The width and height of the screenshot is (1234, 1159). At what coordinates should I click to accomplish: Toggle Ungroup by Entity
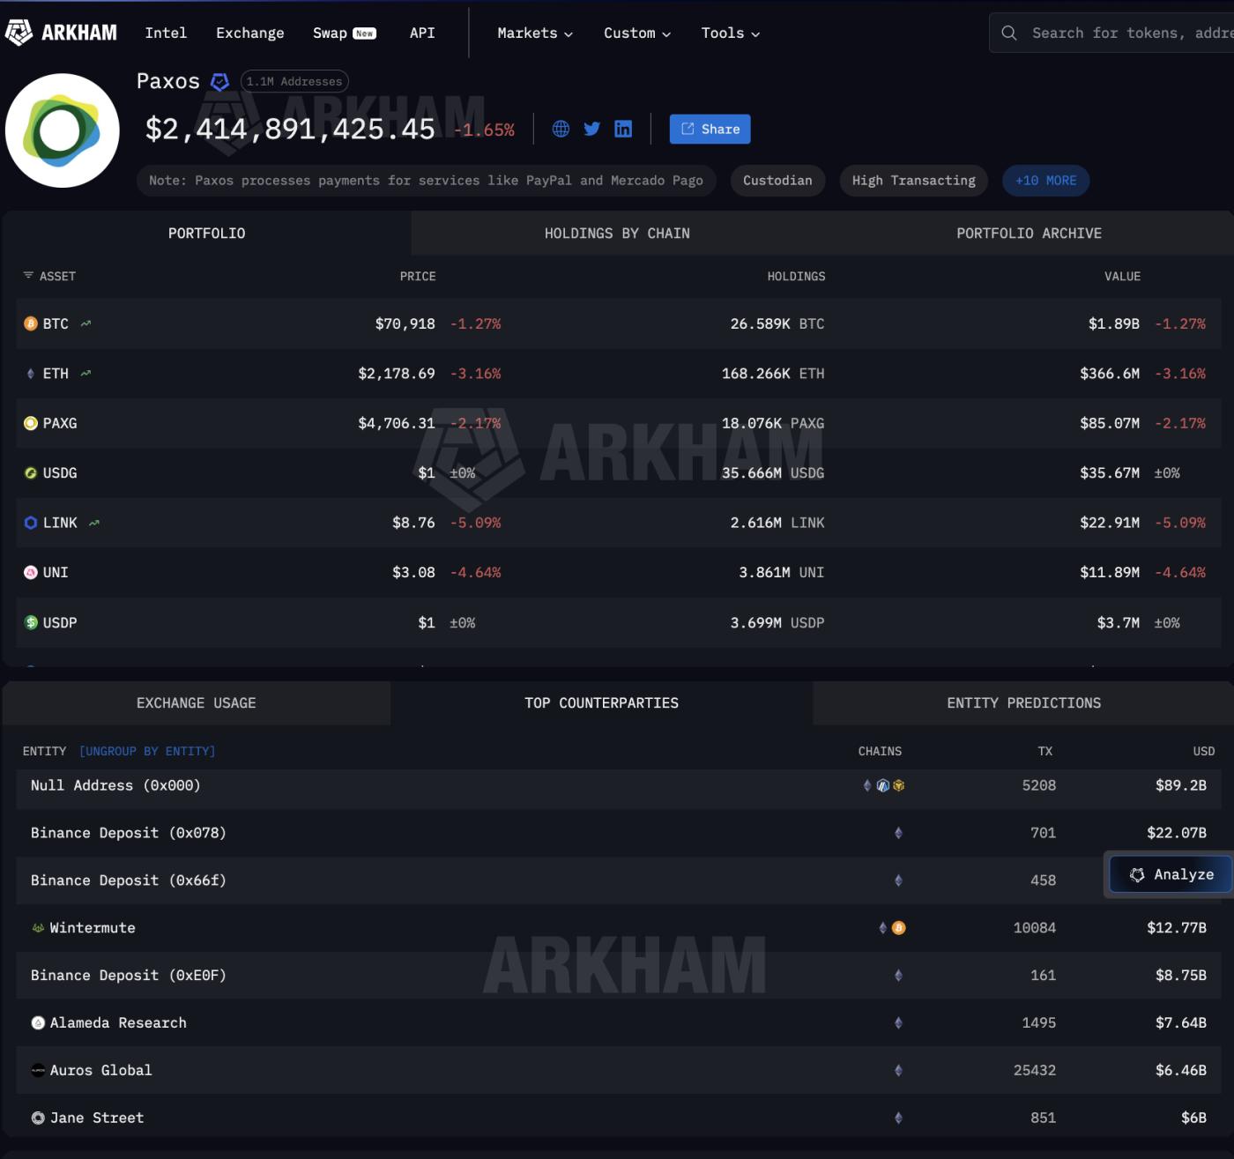[x=147, y=751]
